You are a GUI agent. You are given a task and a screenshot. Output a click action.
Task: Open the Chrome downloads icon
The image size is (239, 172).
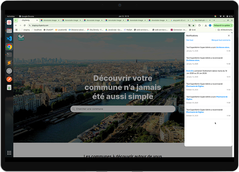coord(206,25)
